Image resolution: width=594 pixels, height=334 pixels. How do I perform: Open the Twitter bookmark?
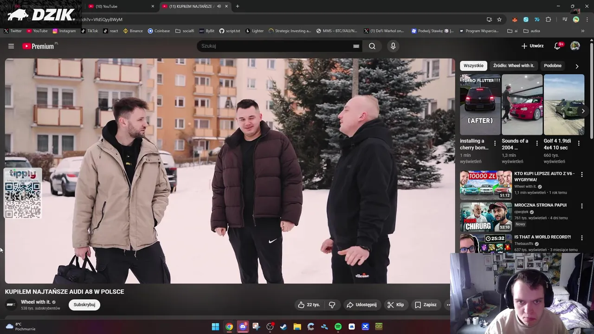coord(13,31)
